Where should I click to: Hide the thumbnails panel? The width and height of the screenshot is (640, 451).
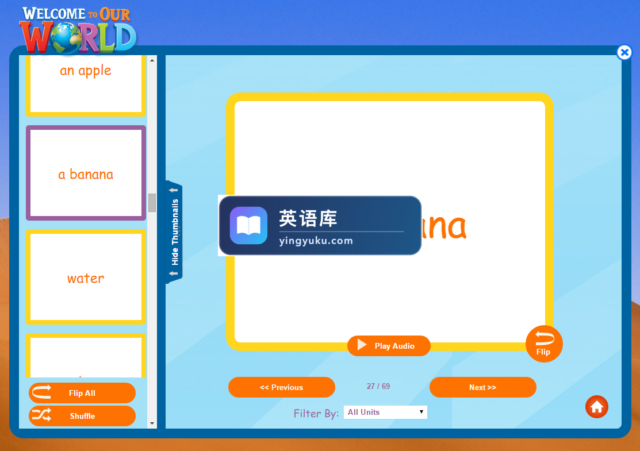pos(174,232)
